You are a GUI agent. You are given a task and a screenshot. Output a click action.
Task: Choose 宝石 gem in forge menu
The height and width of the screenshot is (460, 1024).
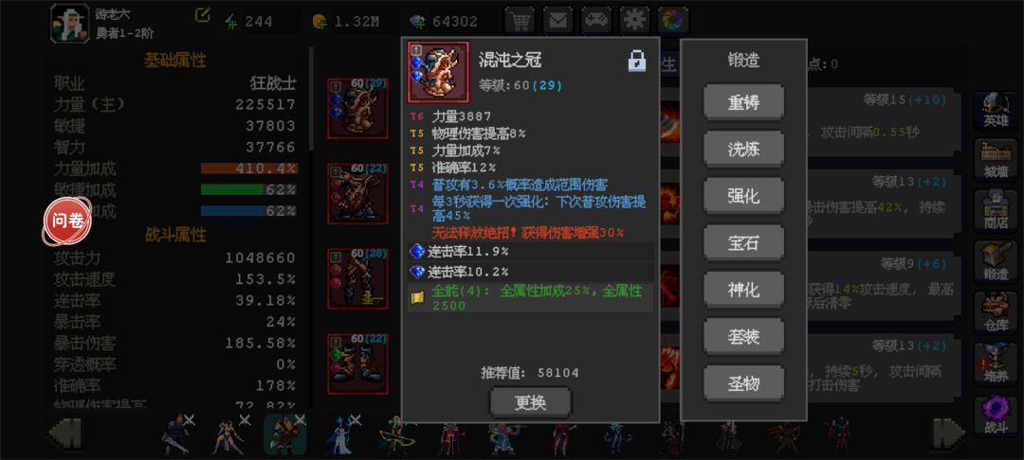[743, 242]
